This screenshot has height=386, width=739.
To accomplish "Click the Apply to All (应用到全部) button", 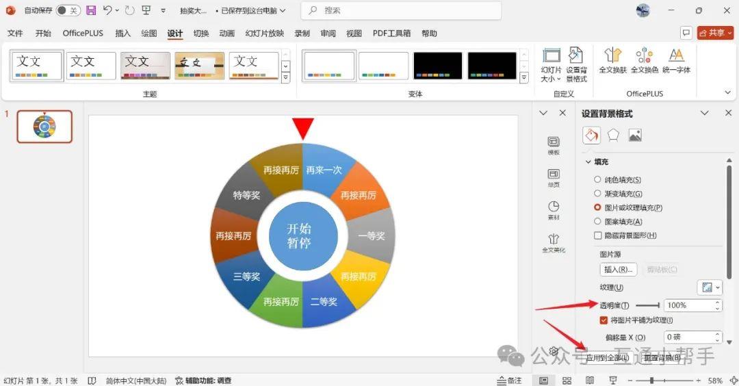I will point(608,358).
